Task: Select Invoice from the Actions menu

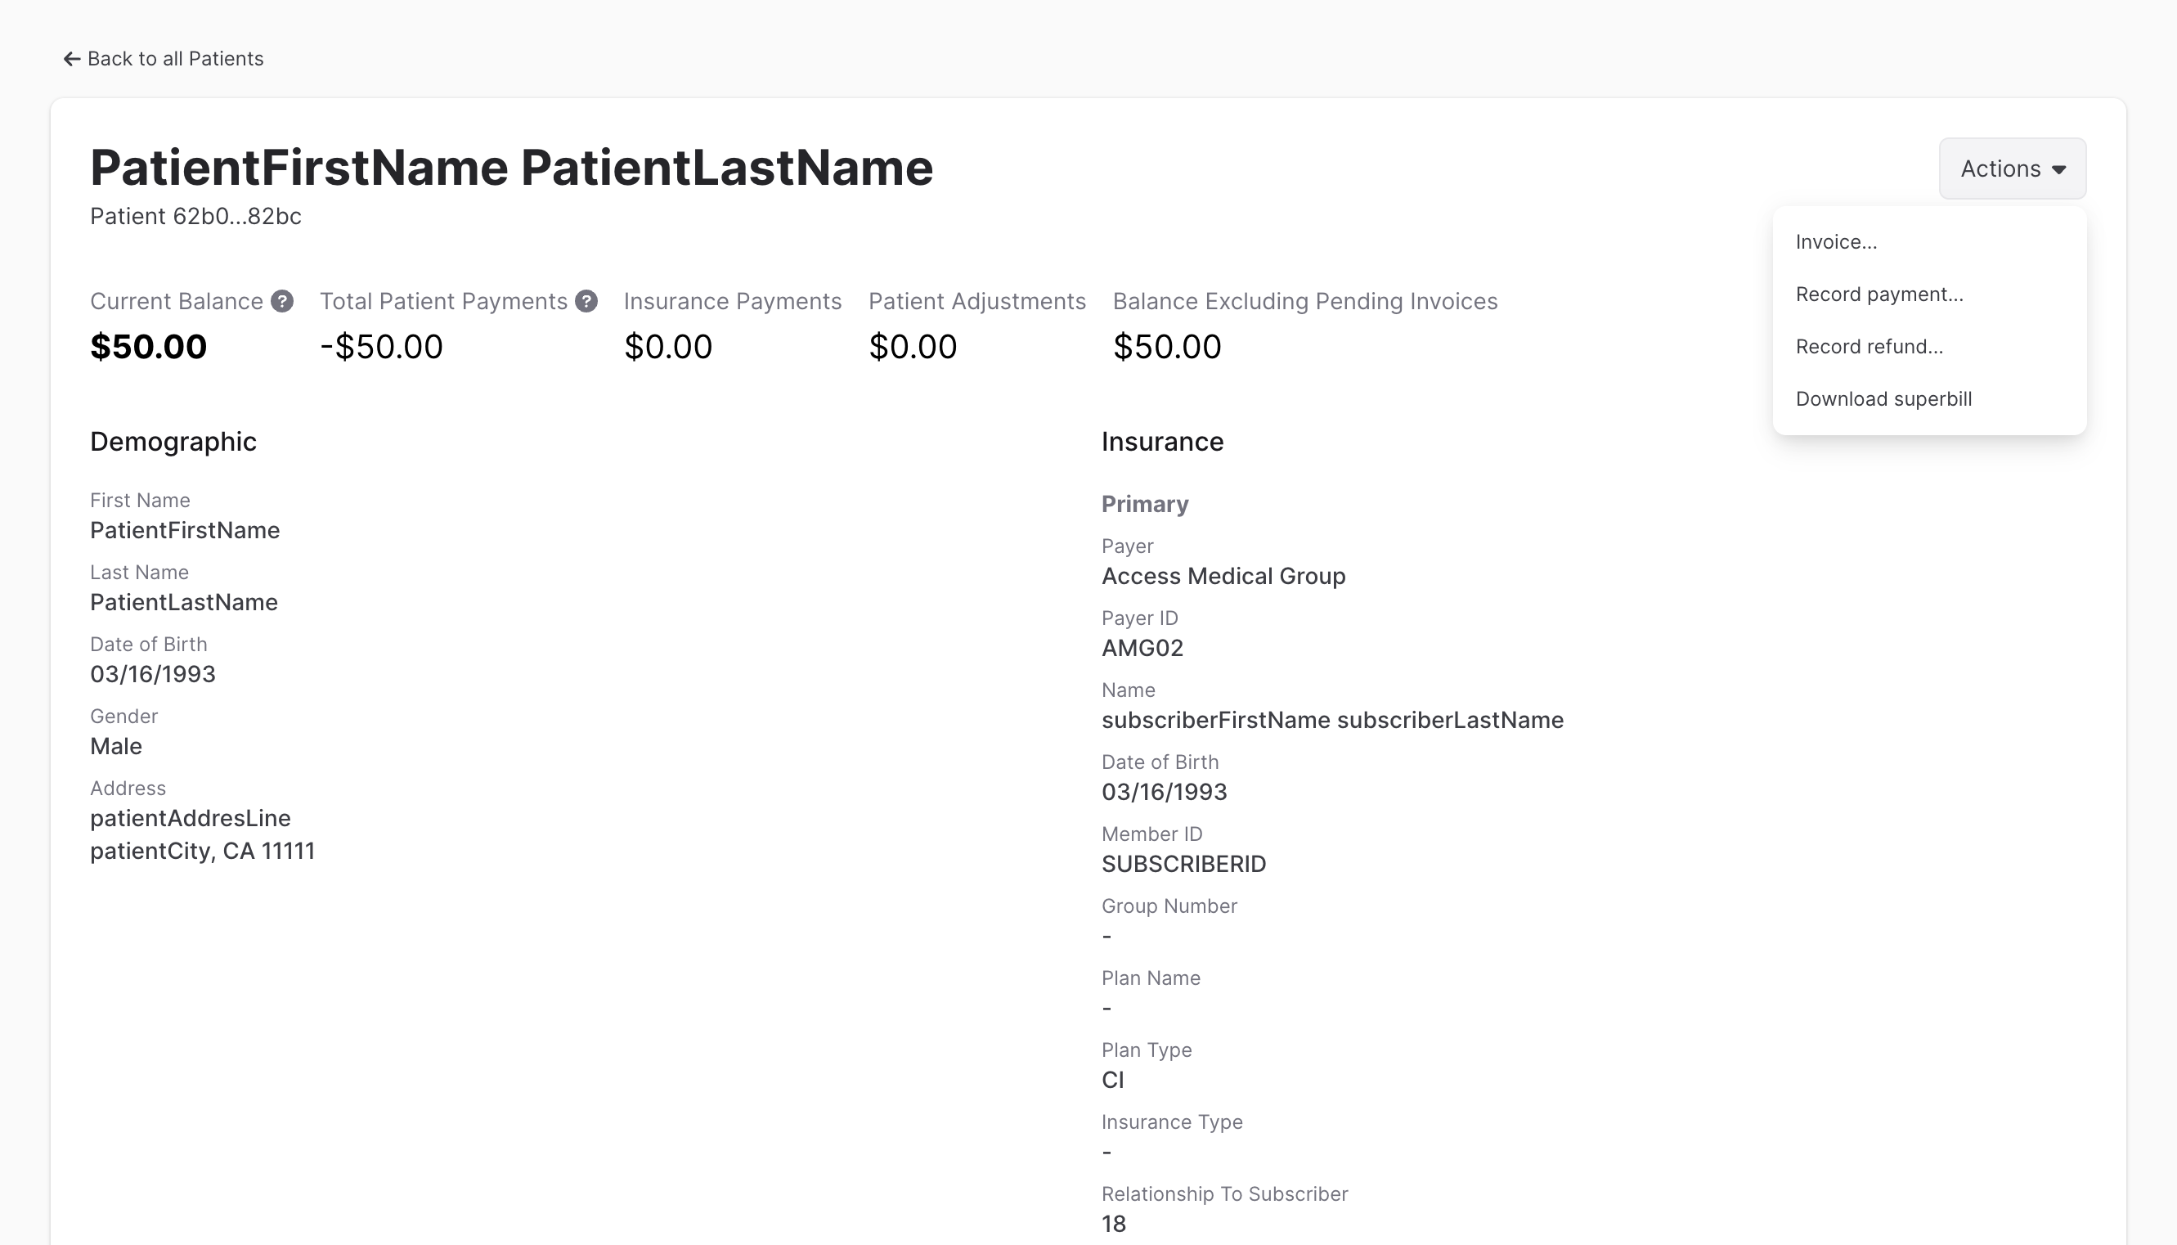Action: [x=1836, y=242]
